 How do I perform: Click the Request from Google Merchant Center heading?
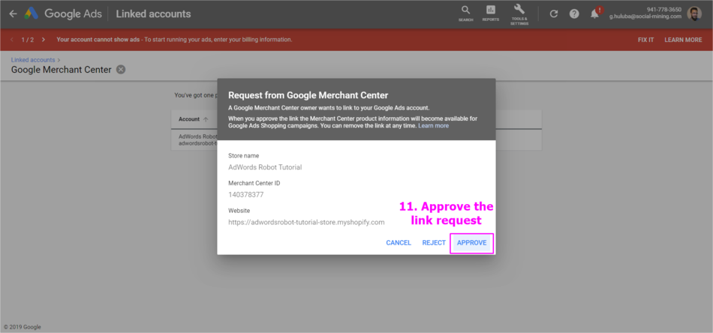pos(308,95)
